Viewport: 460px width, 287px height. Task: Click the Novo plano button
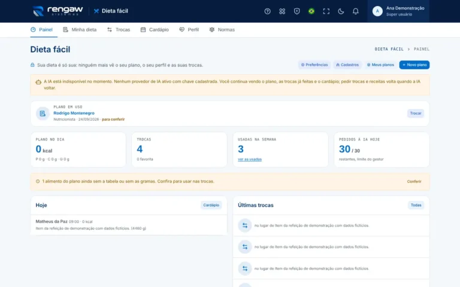click(x=414, y=65)
